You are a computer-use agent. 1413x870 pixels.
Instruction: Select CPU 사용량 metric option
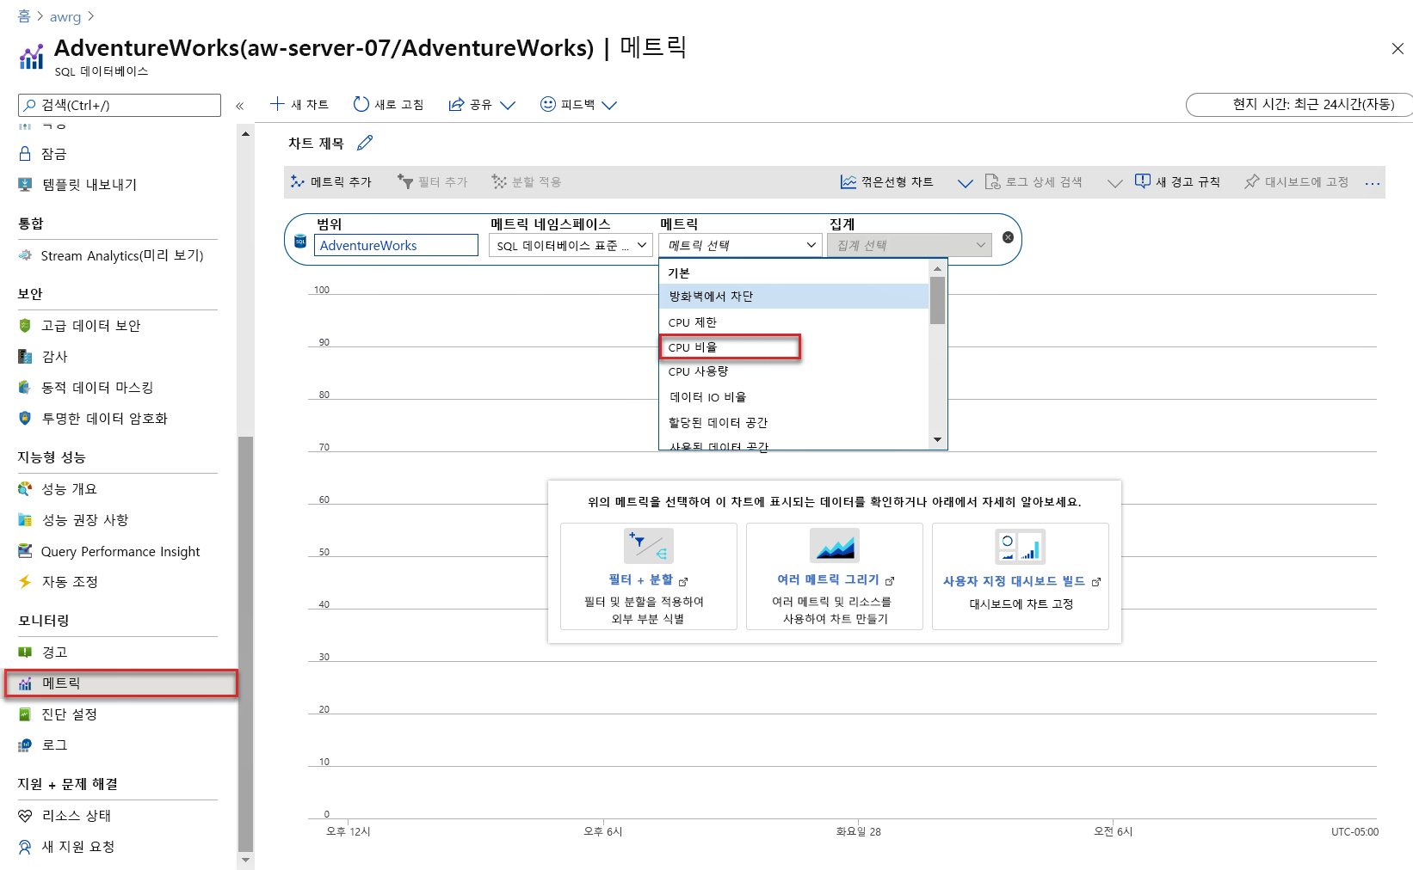tap(794, 371)
